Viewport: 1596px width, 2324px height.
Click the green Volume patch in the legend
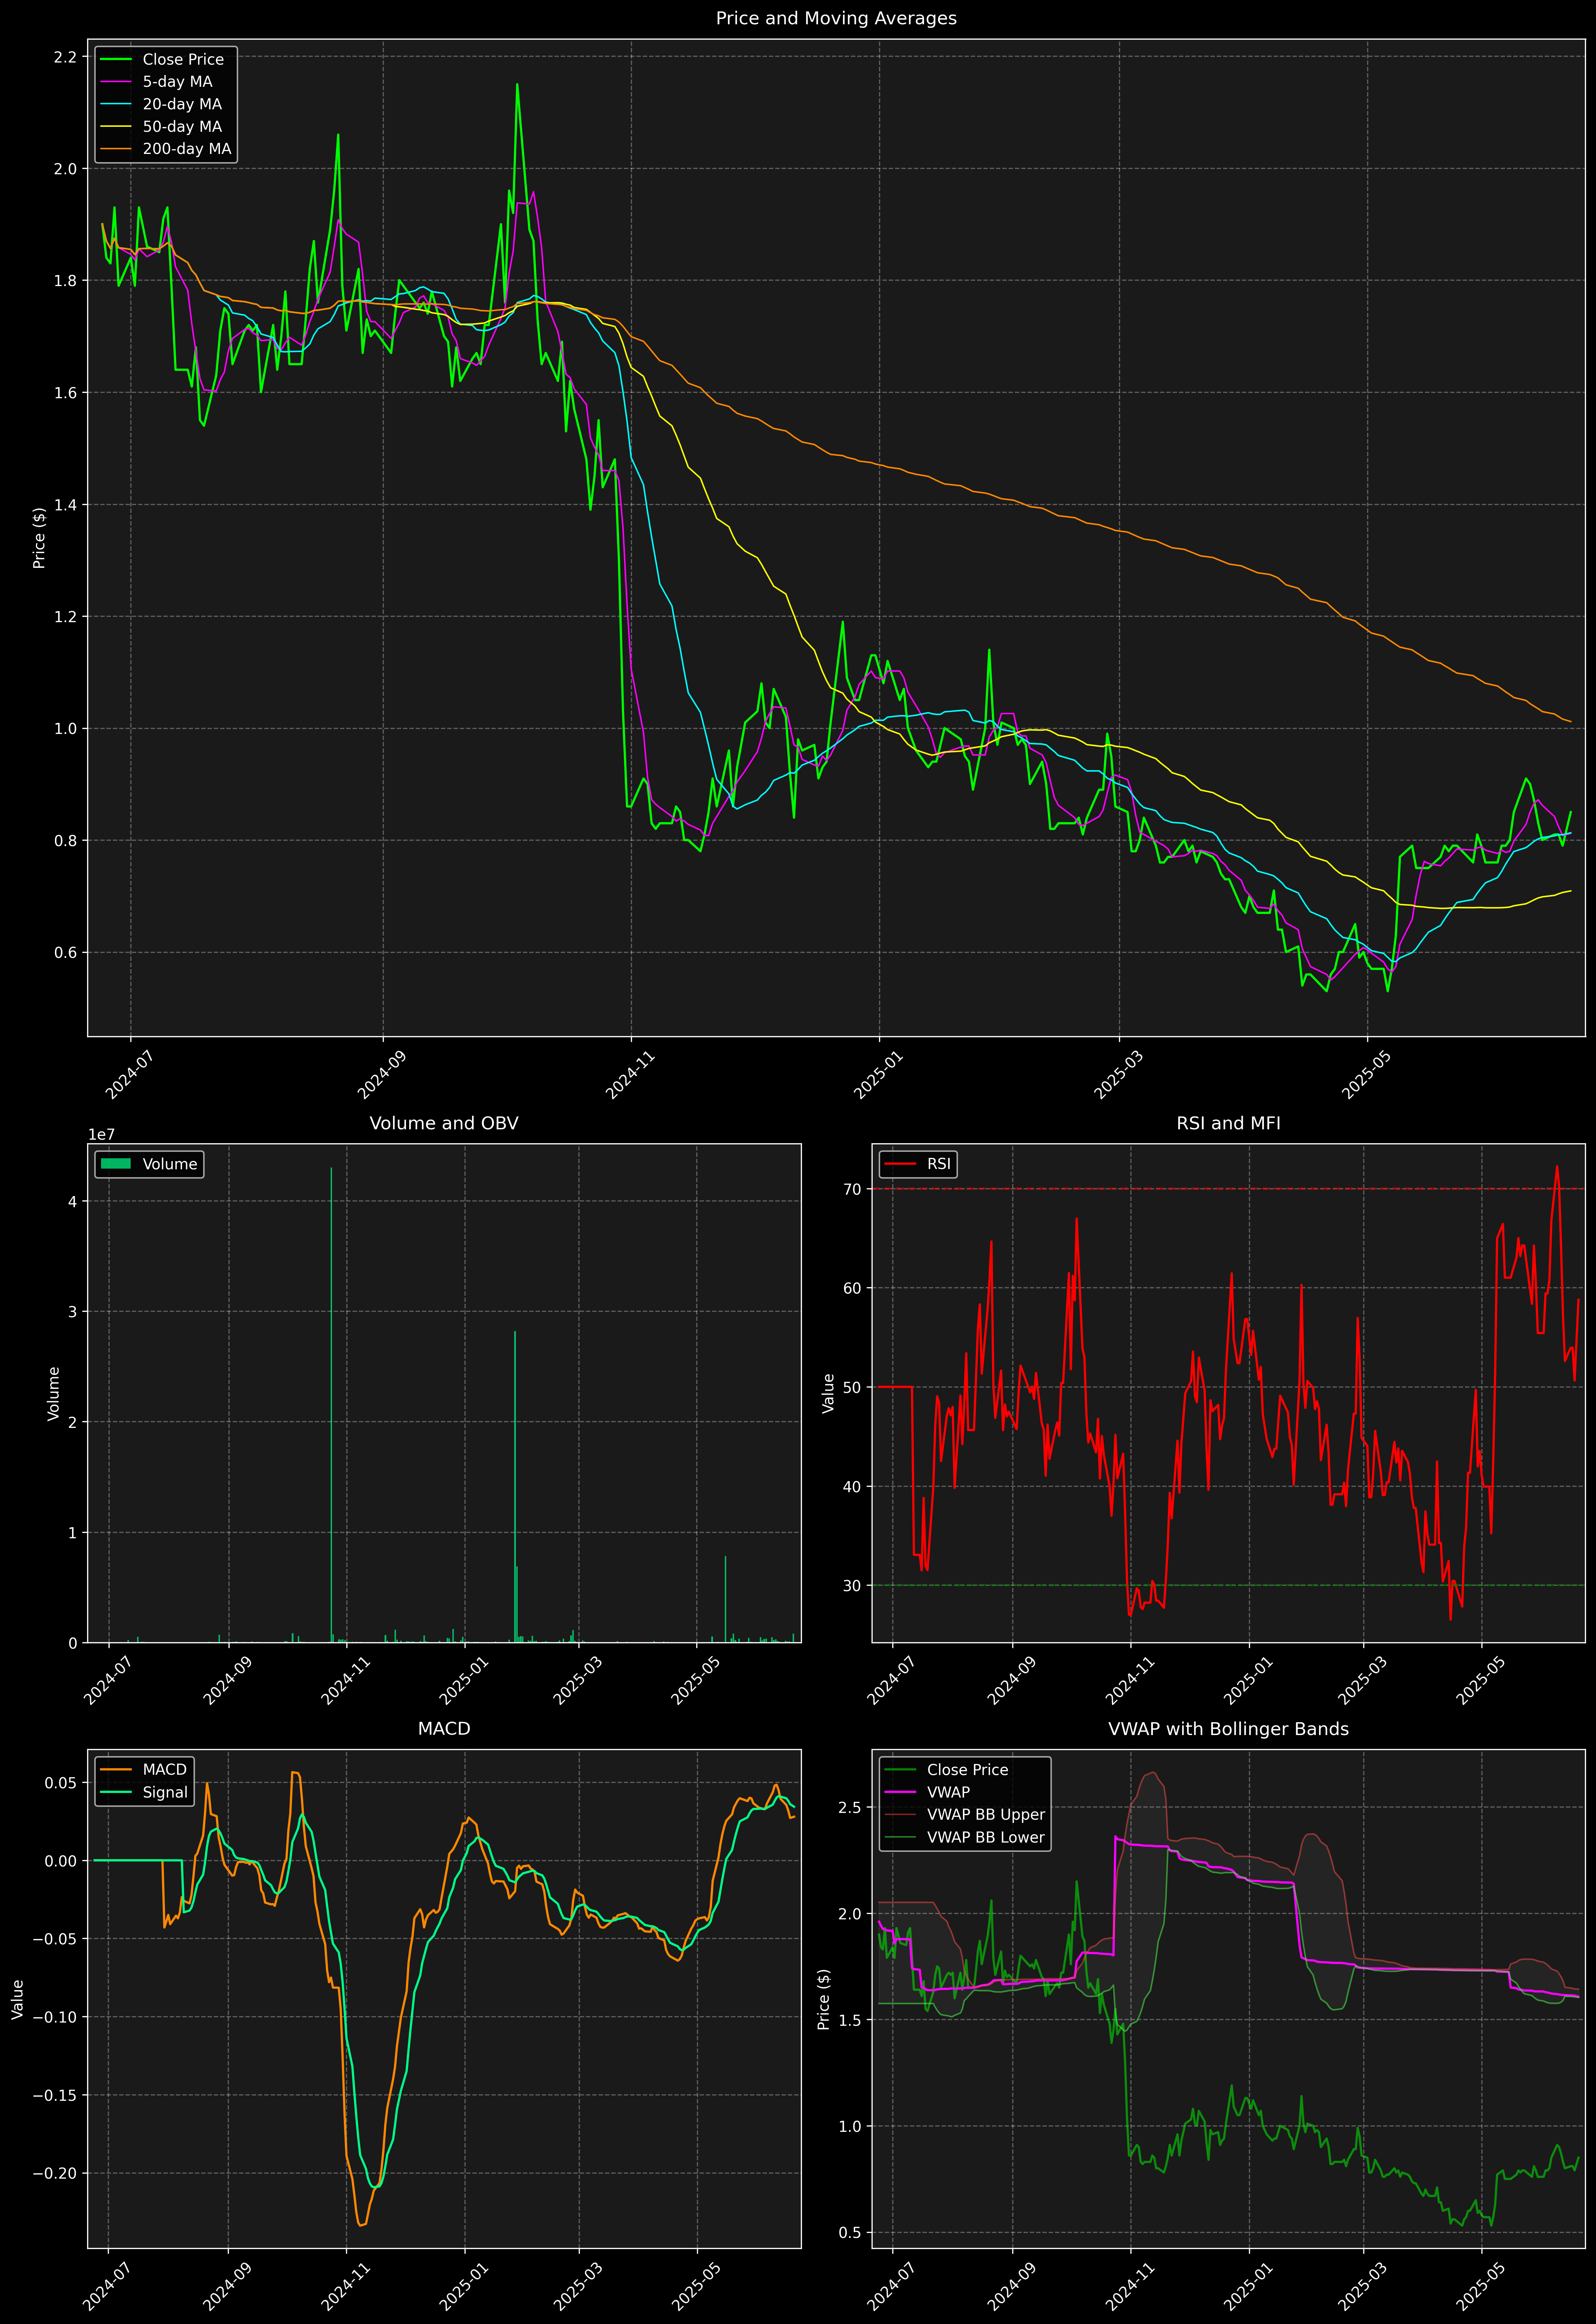point(116,1164)
